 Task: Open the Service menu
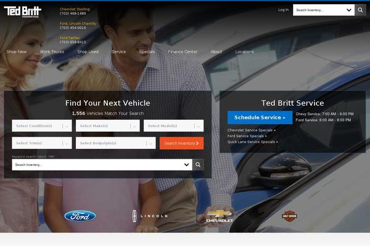click(118, 52)
